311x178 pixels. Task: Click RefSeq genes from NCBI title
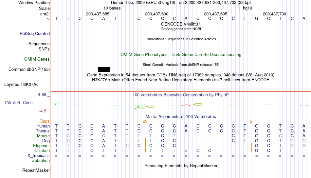click(x=181, y=29)
